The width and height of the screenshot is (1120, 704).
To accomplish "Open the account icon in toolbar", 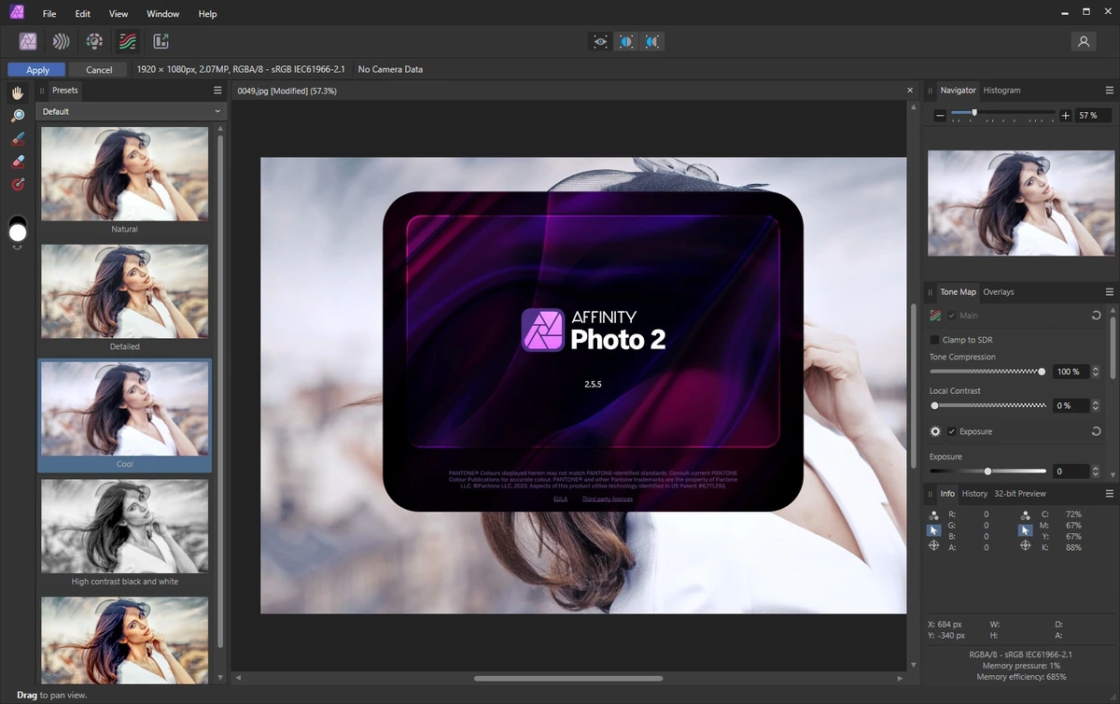I will (1084, 41).
